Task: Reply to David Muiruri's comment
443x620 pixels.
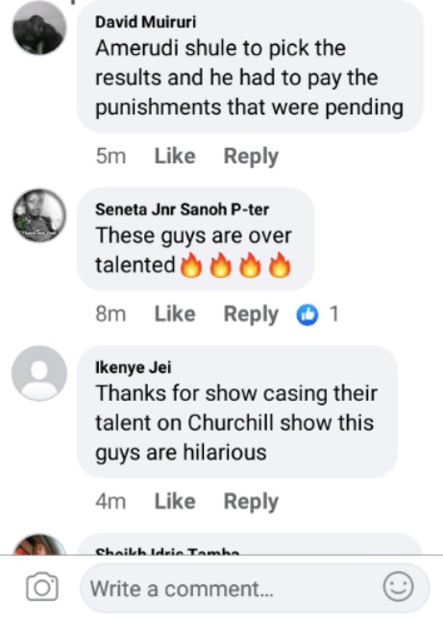Action: (251, 157)
